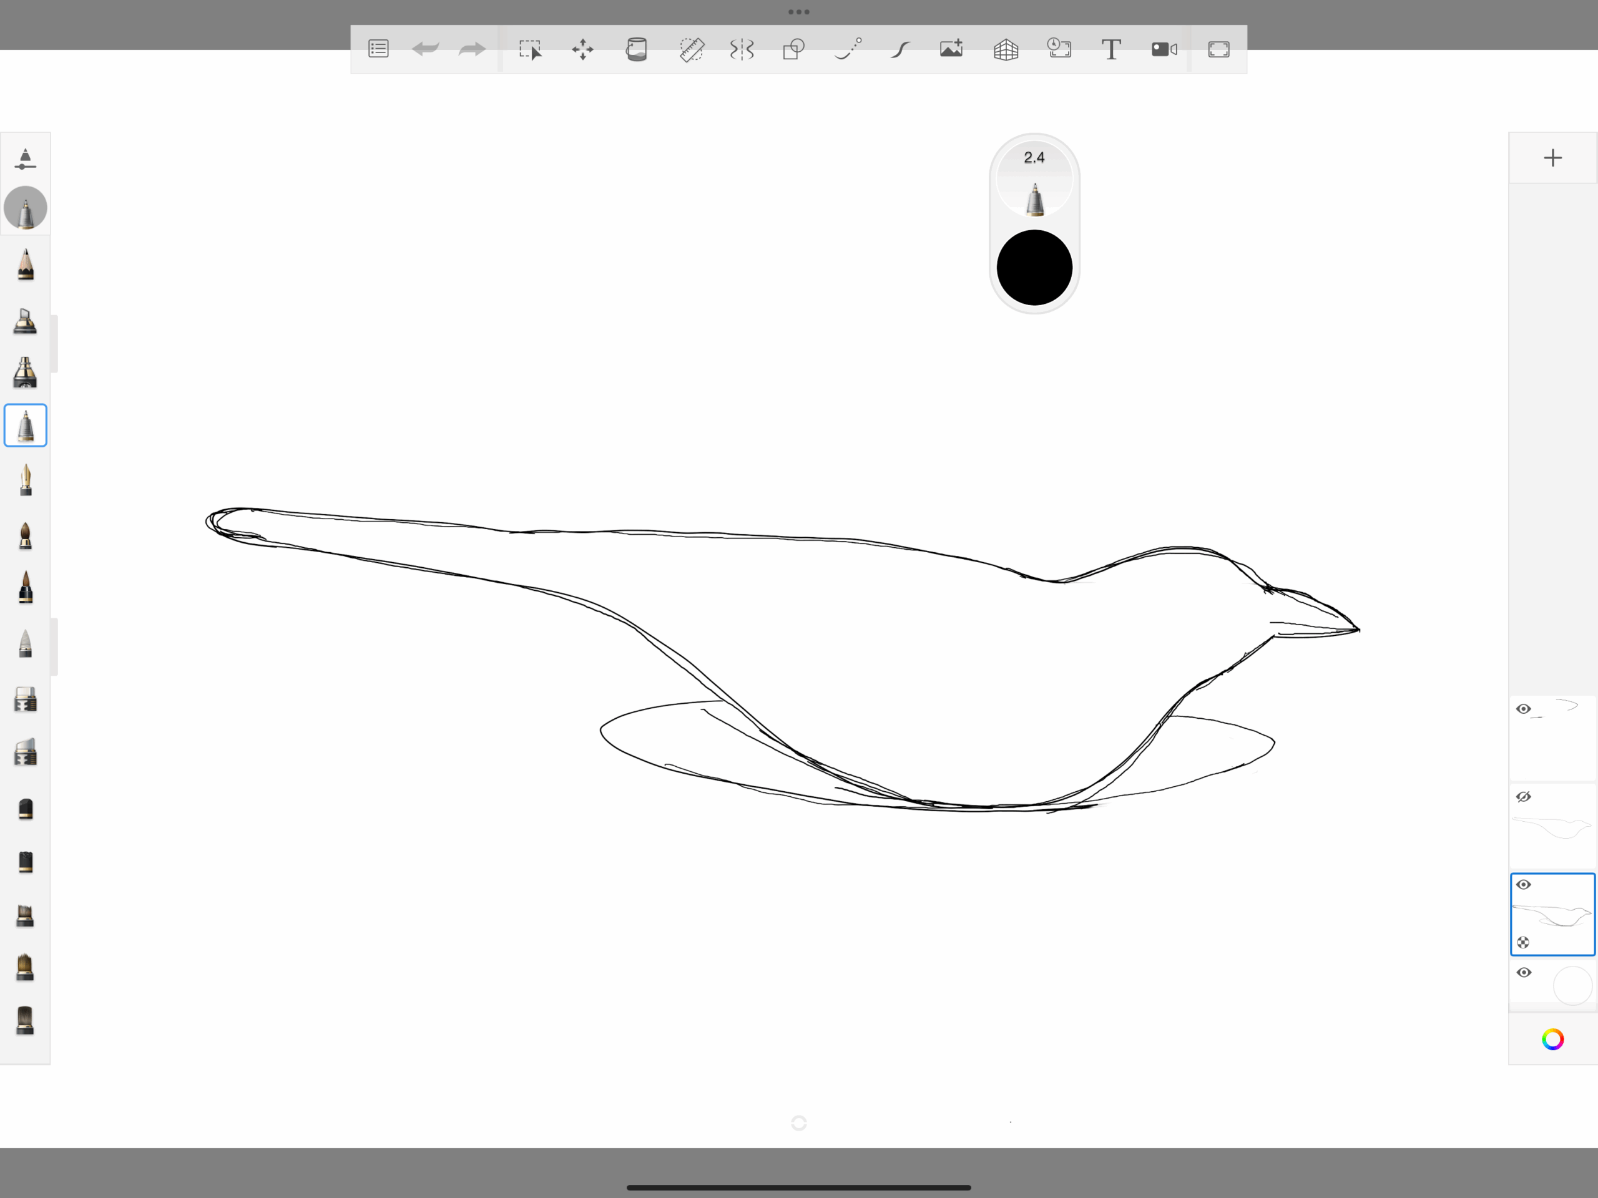Open the color wheel editor
Screen dimensions: 1598x1198
tap(1552, 1039)
